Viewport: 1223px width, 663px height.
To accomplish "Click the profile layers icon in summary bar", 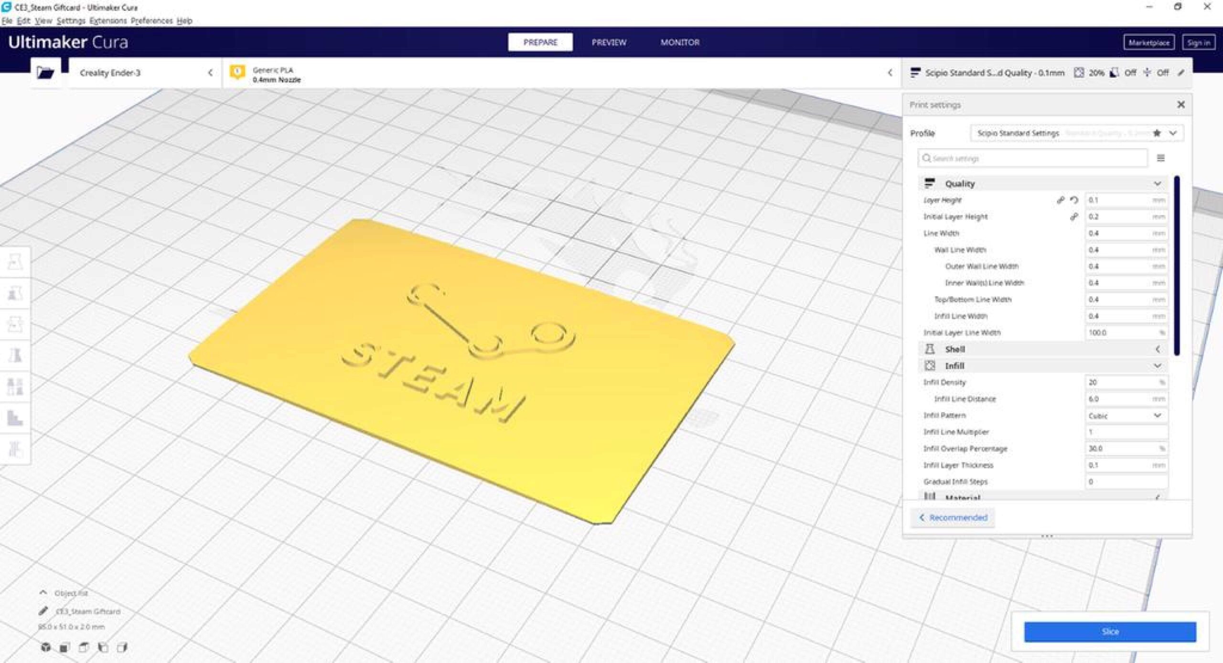I will [x=915, y=73].
